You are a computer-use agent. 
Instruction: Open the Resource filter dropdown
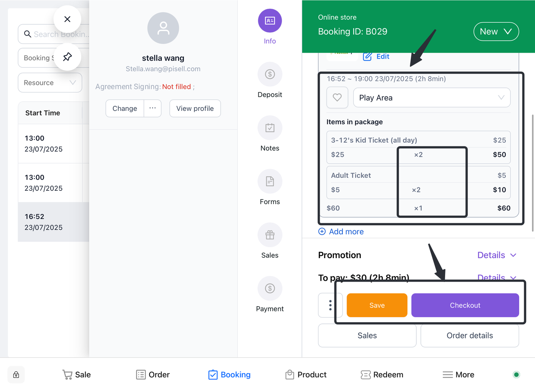pyautogui.click(x=50, y=83)
